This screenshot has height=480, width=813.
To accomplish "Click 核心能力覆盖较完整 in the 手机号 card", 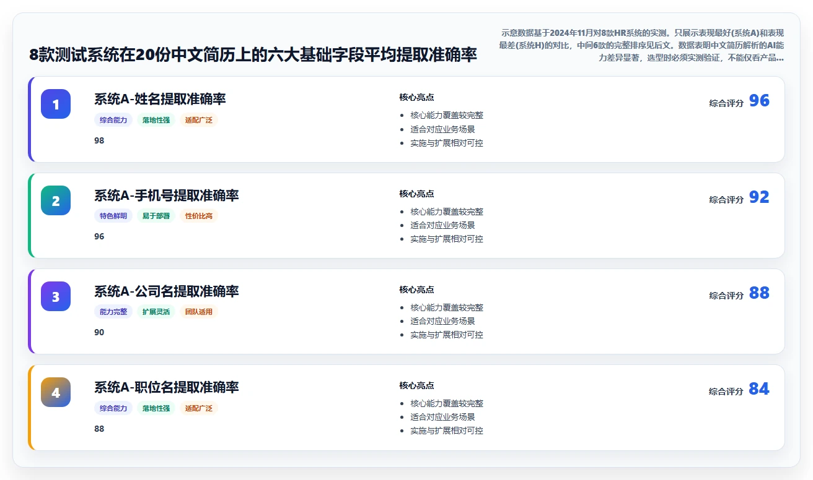I will pos(447,212).
